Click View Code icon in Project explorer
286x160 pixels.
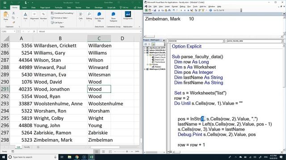pos(146,44)
